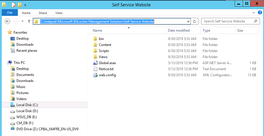The image size is (264, 136).
Task: Expand the ribbon with the chevron
Action: (x=254, y=13)
